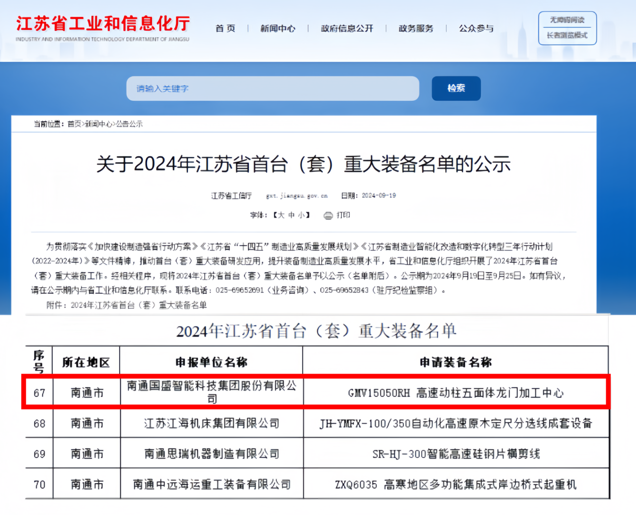
Task: Click the supervision phone number 025-69652843
Action: coord(344,290)
